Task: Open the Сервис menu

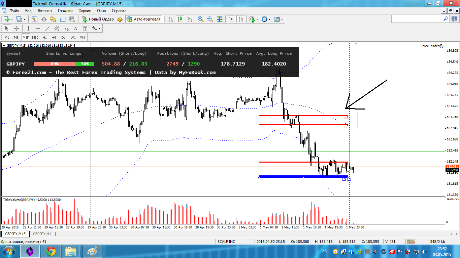Action: point(85,11)
